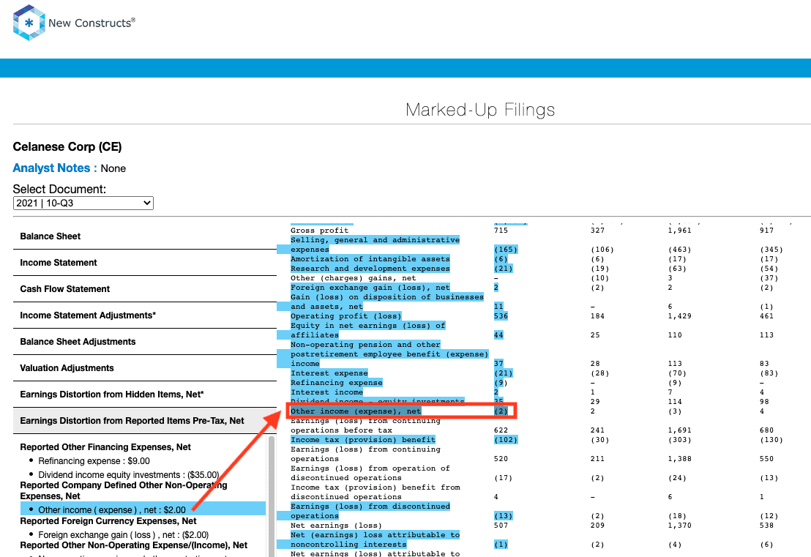The height and width of the screenshot is (557, 811).
Task: Click highlighted Equity in net earnings of affiliates line
Action: [367, 331]
